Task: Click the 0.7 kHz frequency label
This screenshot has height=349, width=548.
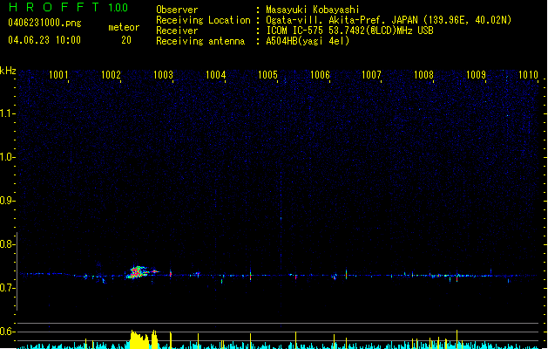Action: click(8, 288)
